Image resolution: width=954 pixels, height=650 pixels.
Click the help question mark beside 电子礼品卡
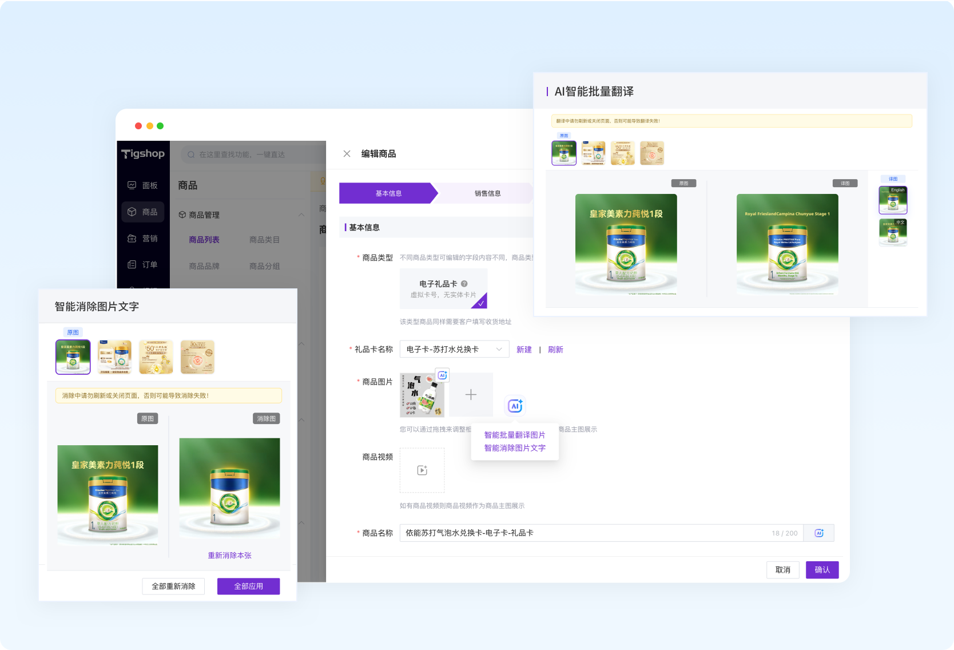(x=464, y=284)
